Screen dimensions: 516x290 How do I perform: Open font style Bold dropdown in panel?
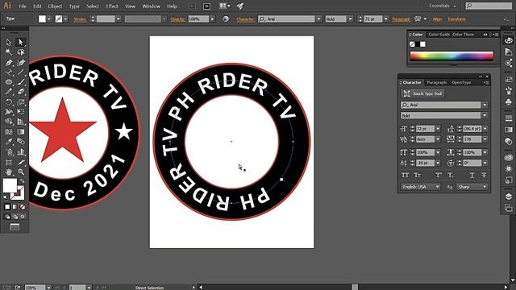485,115
